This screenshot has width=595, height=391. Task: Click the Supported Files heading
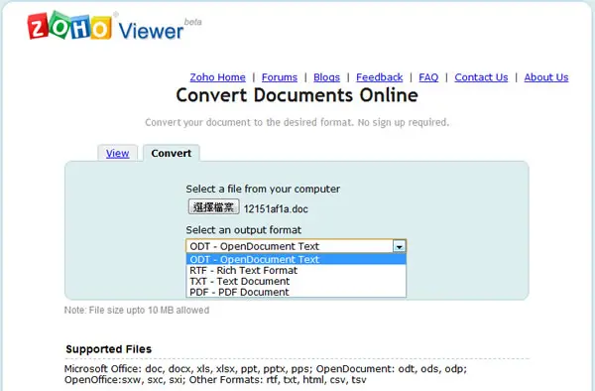tap(108, 349)
